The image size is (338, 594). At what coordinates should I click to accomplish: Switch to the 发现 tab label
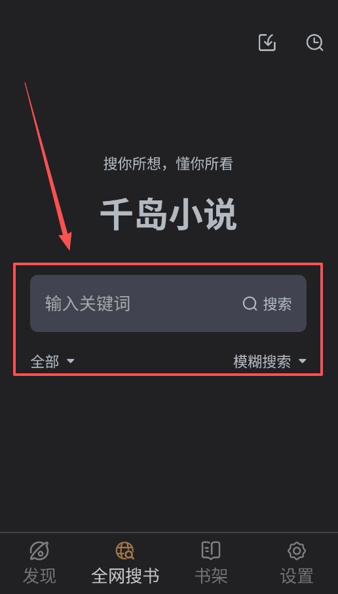(39, 576)
